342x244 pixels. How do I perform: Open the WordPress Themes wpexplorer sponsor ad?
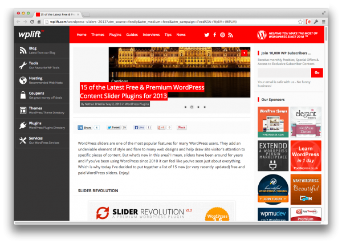click(273, 122)
